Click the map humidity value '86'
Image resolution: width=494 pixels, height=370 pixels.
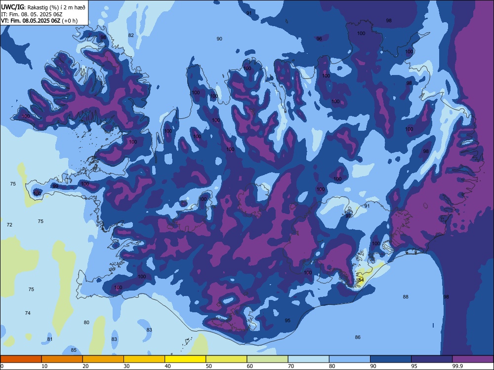pyautogui.click(x=358, y=337)
